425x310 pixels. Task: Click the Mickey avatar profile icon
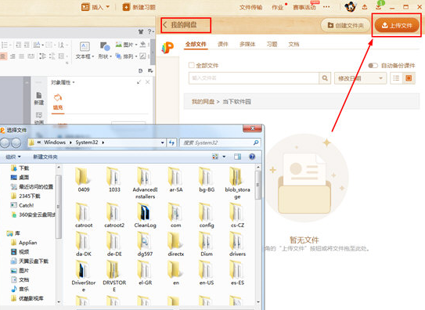[350, 7]
